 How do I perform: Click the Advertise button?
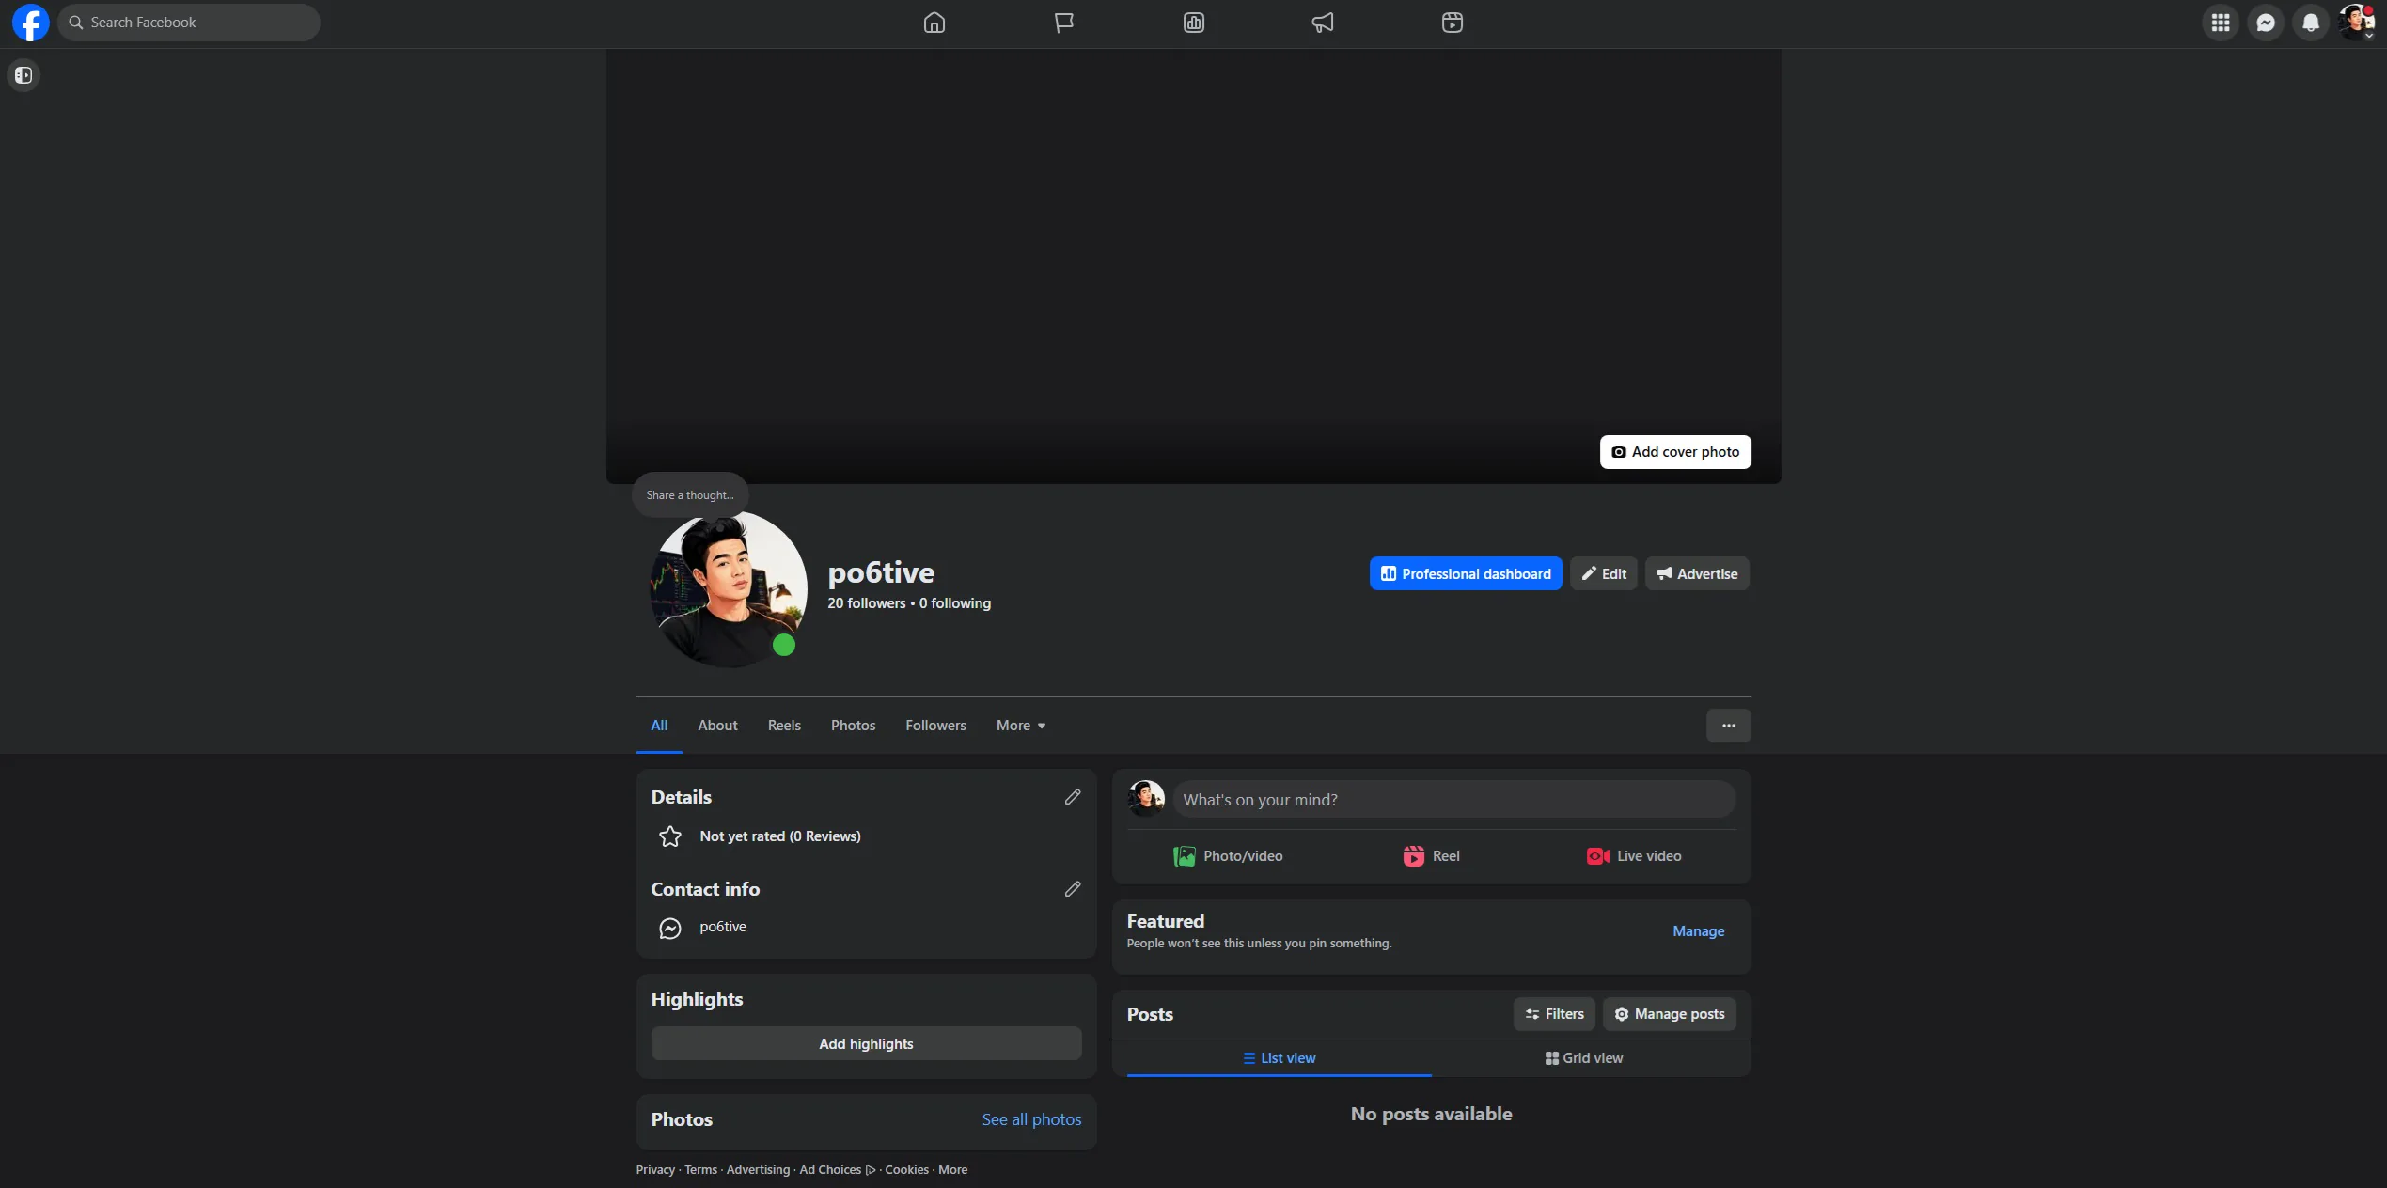[1697, 574]
